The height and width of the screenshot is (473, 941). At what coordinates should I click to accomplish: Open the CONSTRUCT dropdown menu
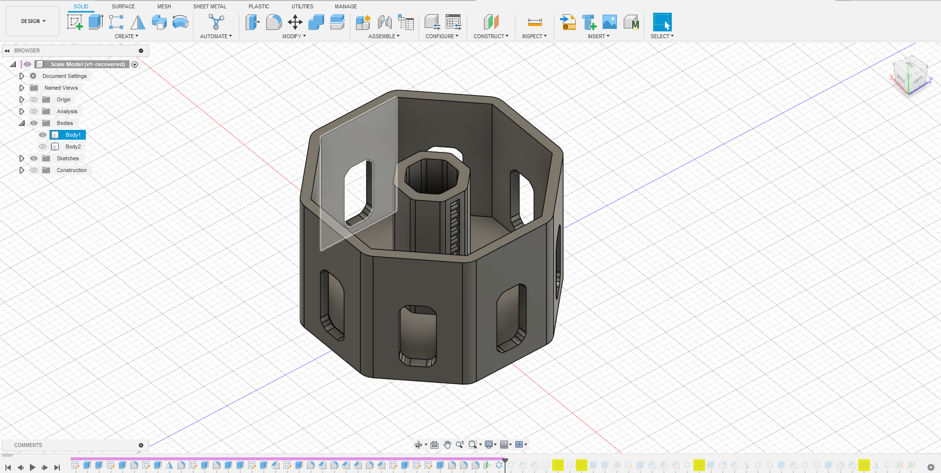[491, 36]
